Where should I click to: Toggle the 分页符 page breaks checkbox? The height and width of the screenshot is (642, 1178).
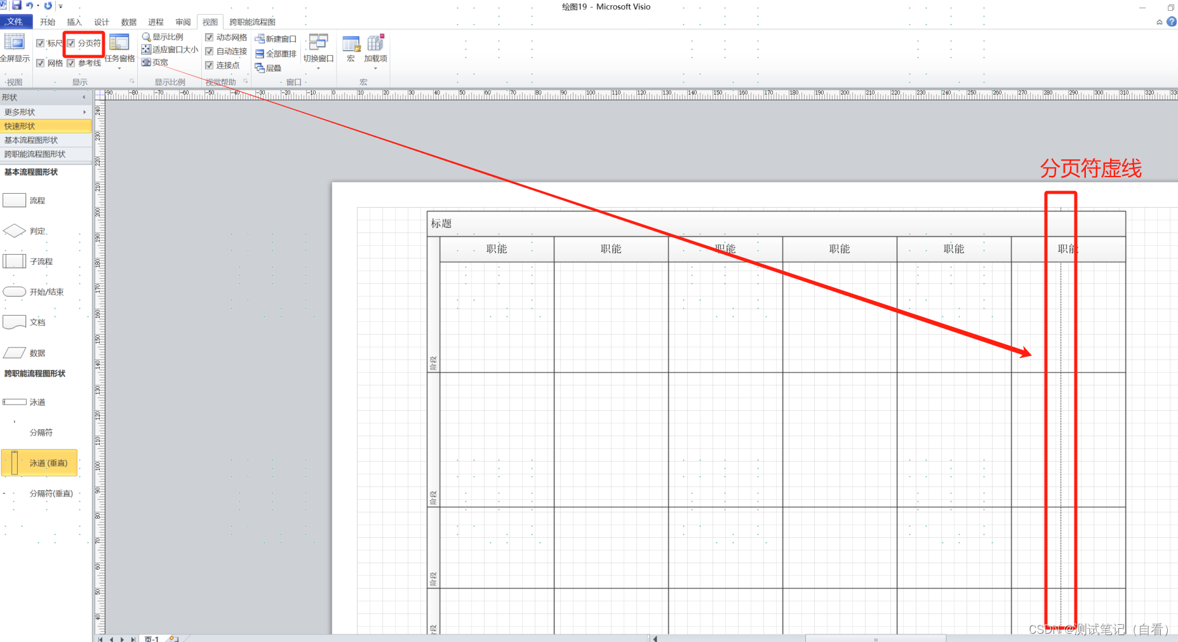point(71,43)
